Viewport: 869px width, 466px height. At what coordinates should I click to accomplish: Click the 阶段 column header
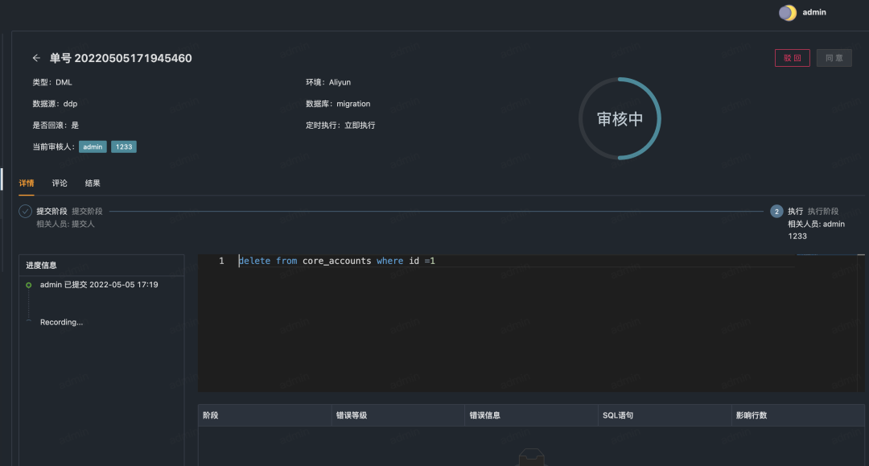pos(265,415)
